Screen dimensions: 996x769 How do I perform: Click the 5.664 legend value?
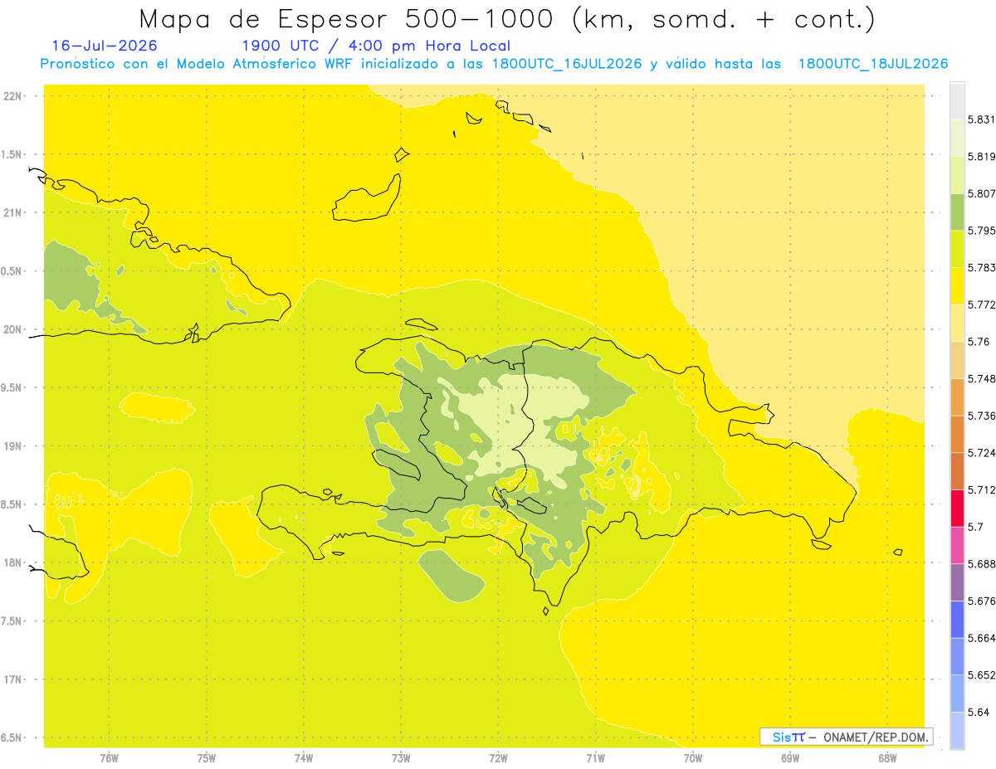pyautogui.click(x=981, y=638)
